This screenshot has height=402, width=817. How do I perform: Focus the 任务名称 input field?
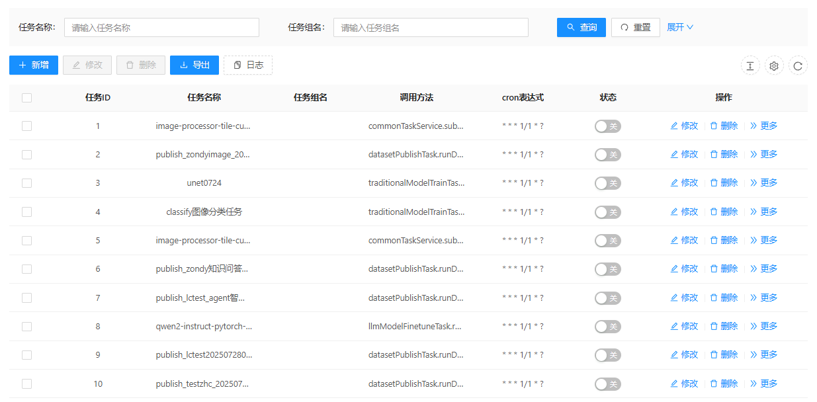point(161,27)
